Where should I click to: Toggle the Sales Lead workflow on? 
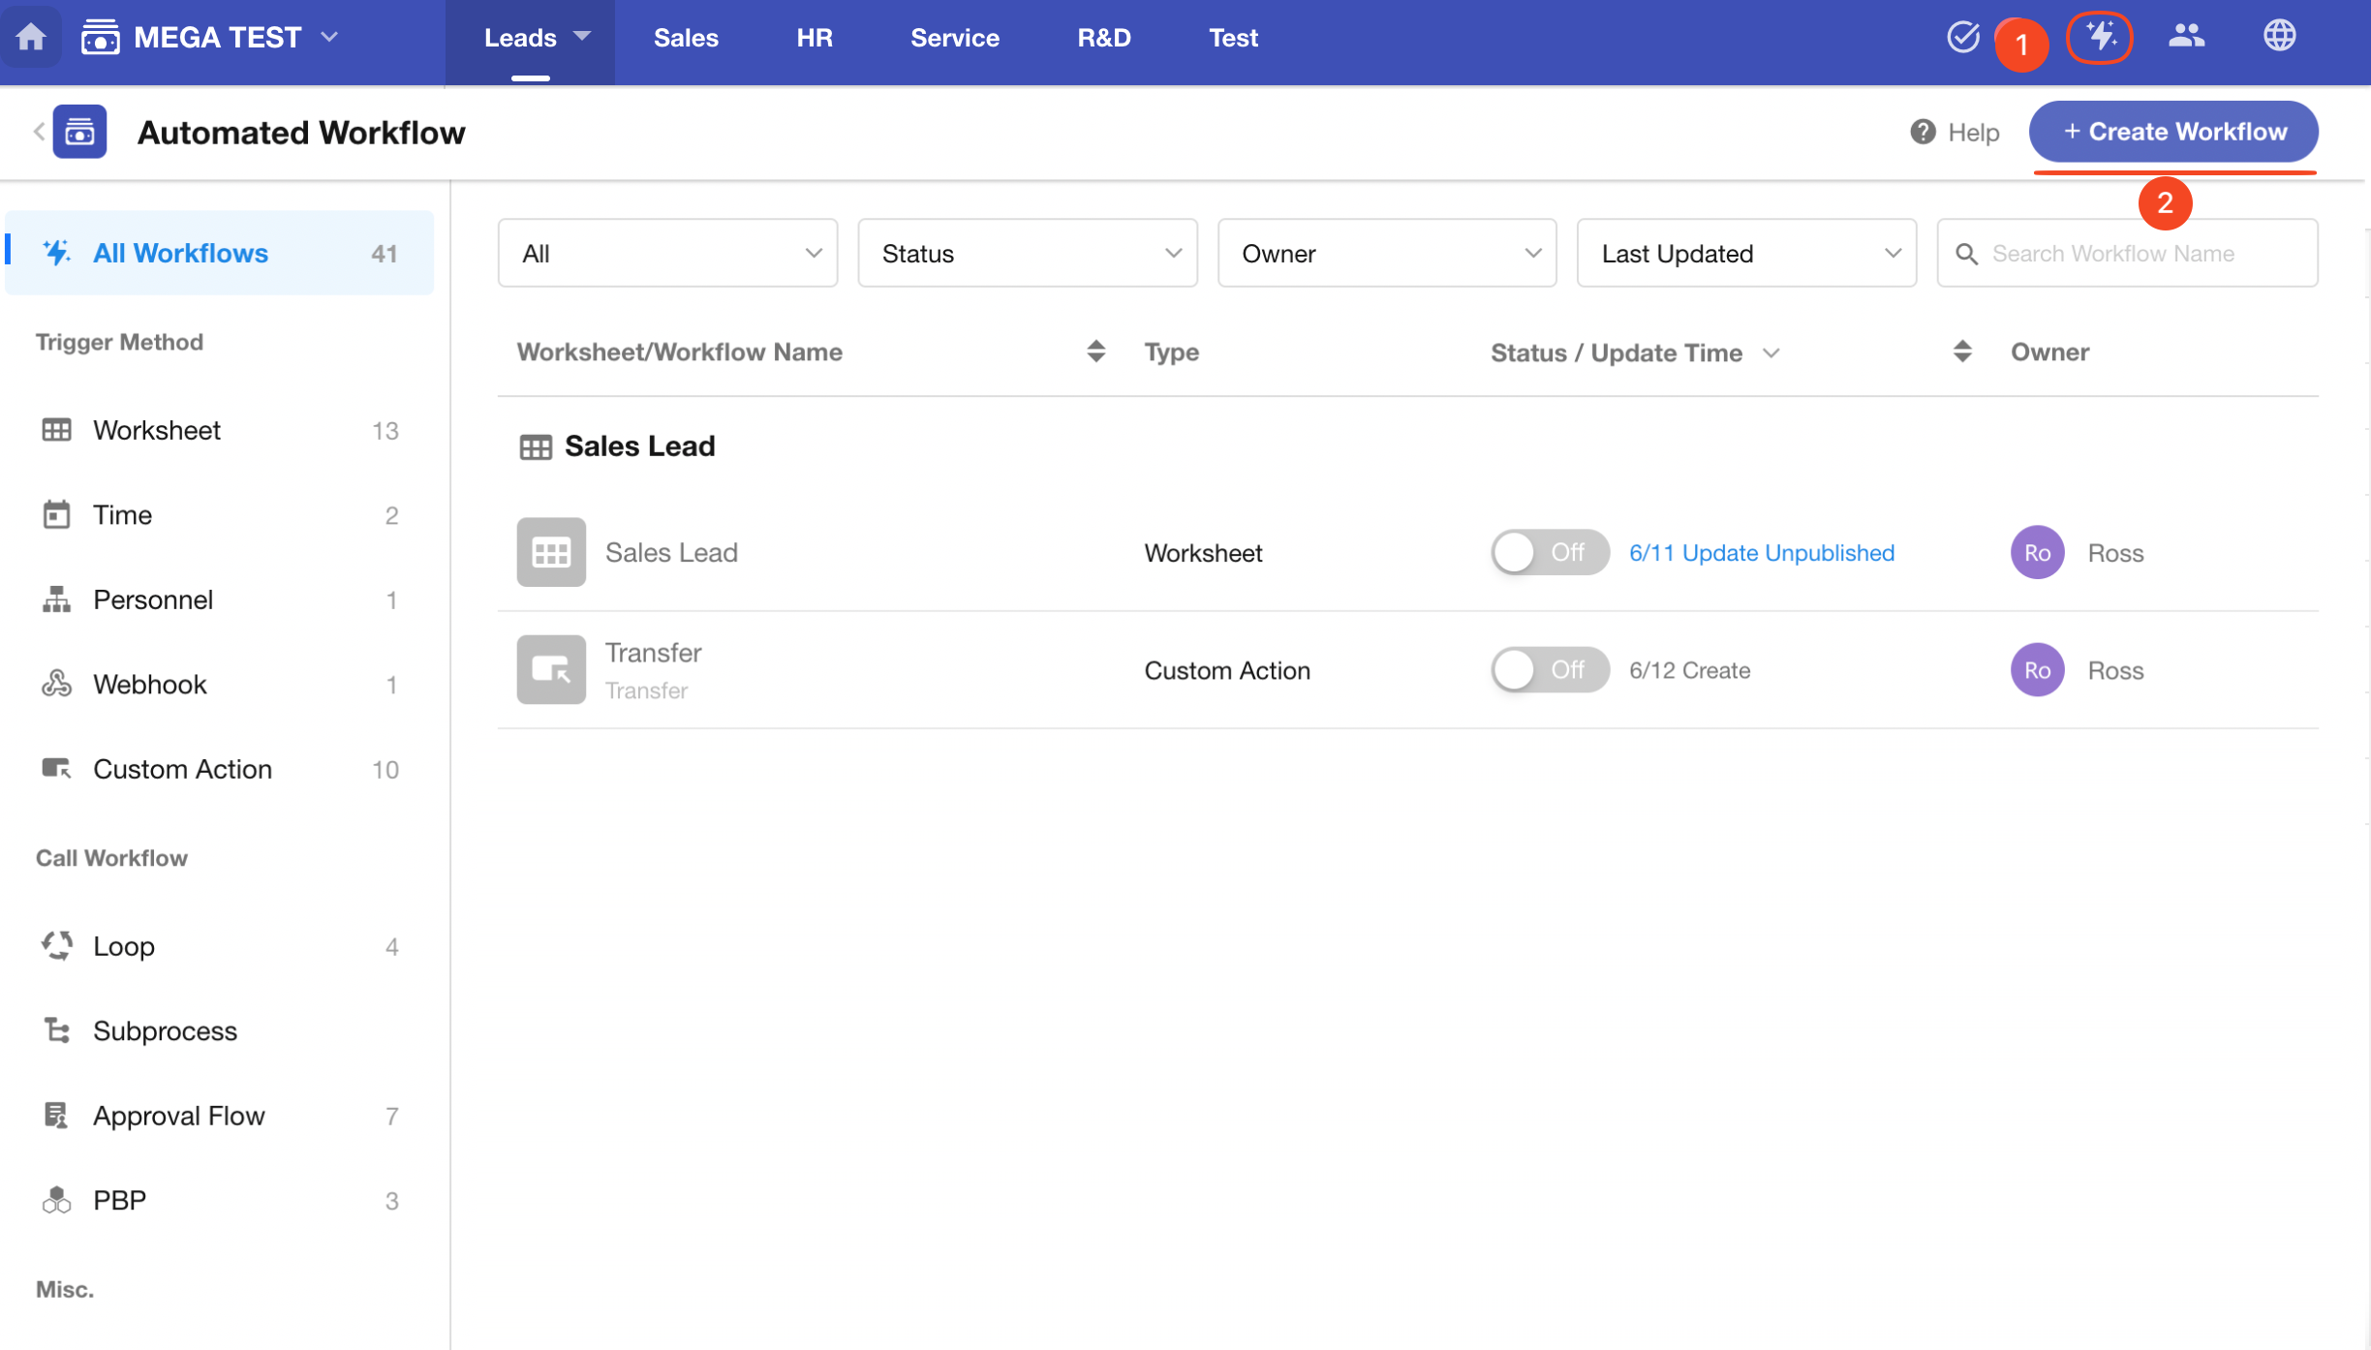1549,552
